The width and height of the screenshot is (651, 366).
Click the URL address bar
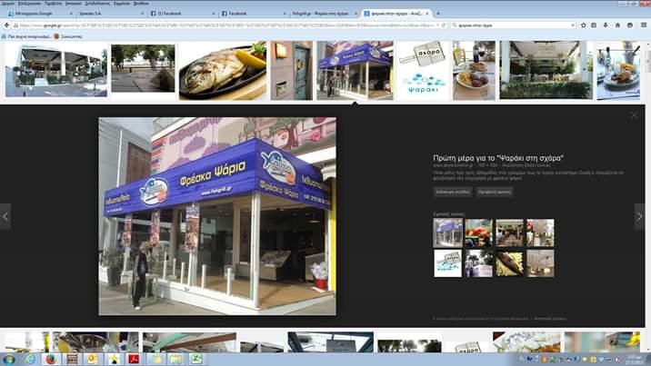[226, 25]
